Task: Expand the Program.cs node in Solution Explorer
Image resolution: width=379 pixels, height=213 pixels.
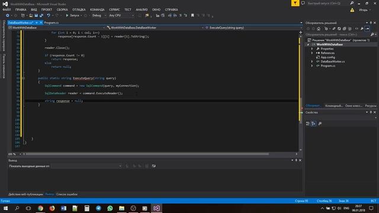Action: [312, 66]
